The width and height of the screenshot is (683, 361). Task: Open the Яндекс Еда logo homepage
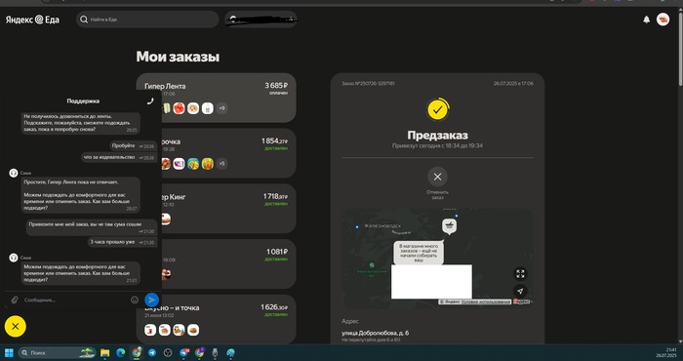[32, 20]
